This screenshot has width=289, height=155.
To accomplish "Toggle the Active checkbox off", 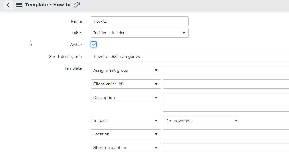I will (93, 44).
